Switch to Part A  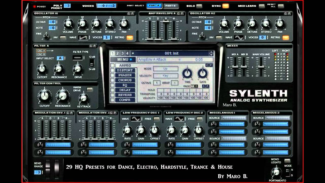click(x=154, y=6)
